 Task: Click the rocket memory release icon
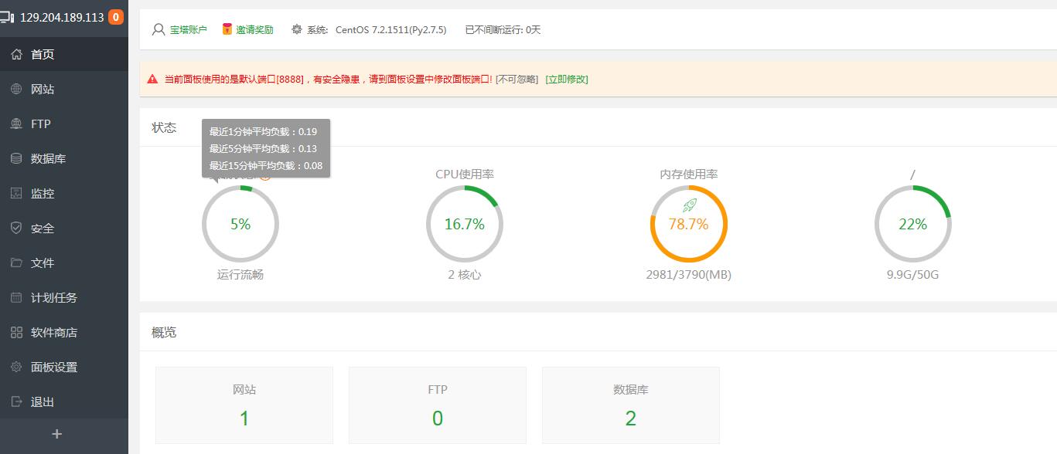689,205
